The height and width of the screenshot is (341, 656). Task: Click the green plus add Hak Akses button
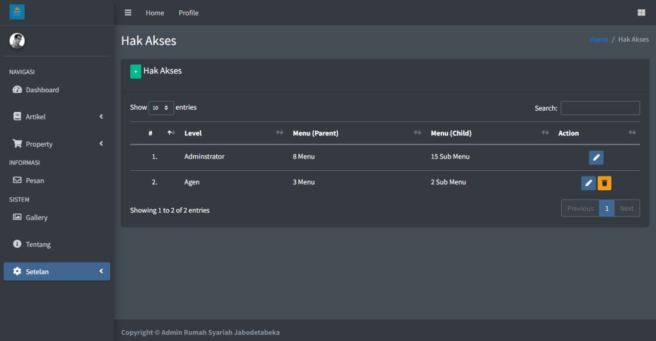(135, 72)
